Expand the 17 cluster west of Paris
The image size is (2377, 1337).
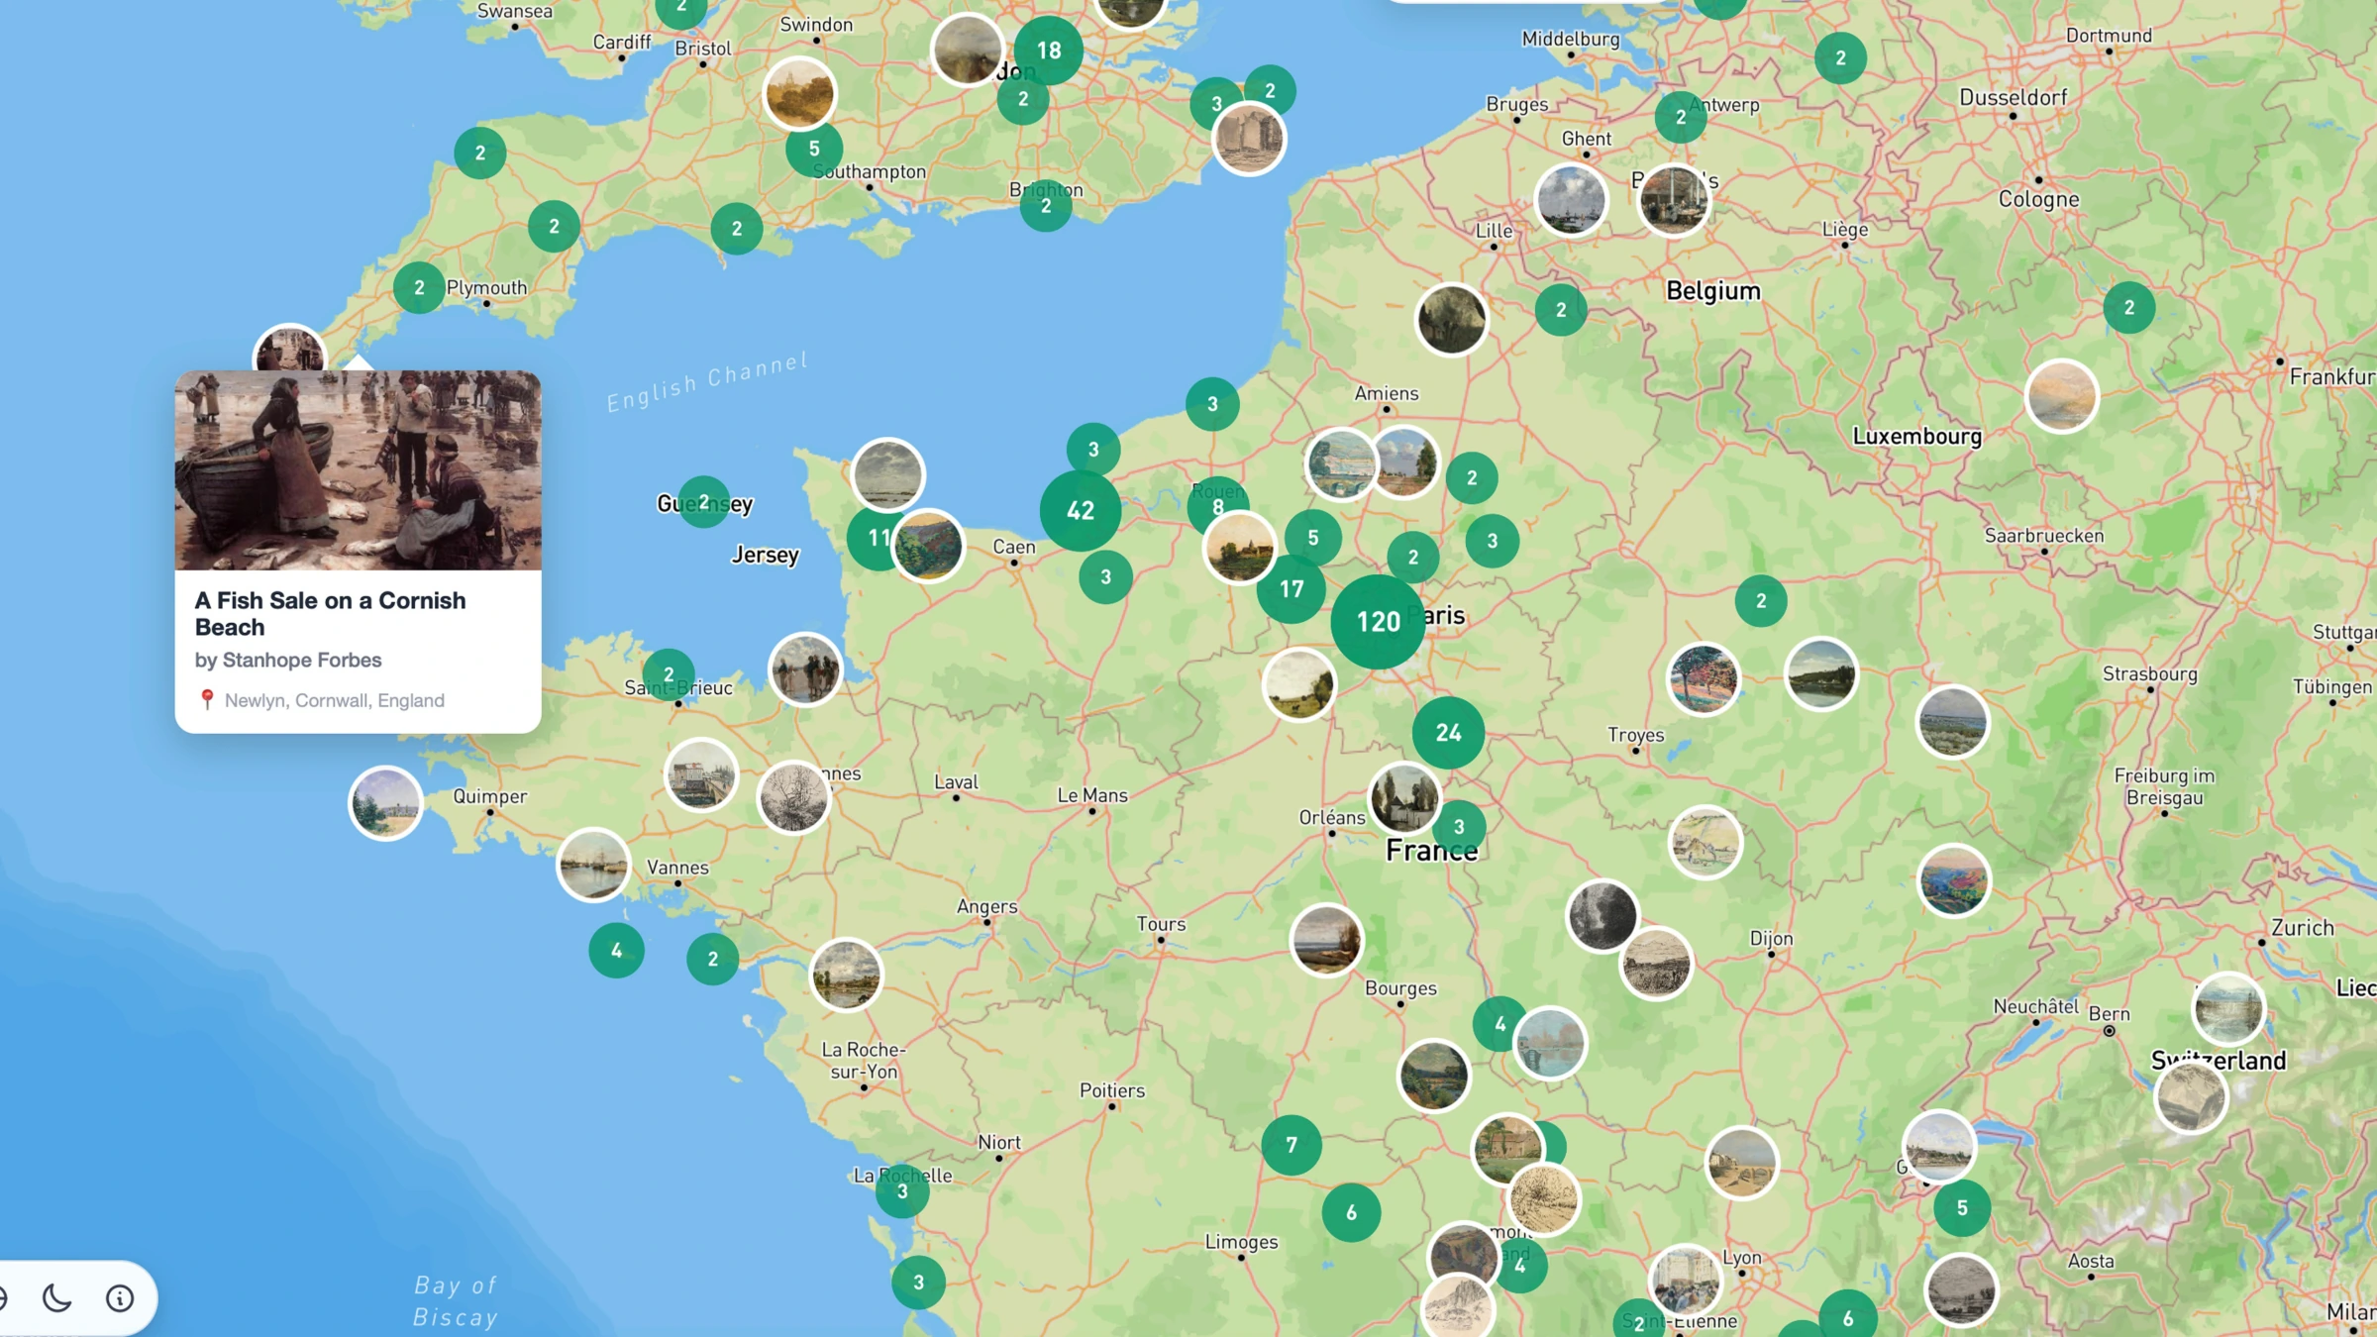[x=1292, y=589]
